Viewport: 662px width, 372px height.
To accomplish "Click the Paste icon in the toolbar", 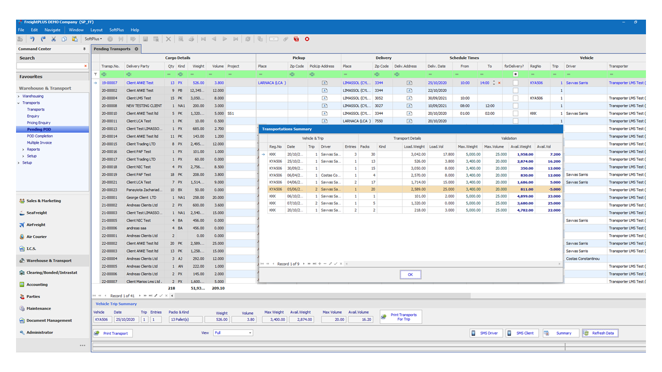I will click(75, 39).
